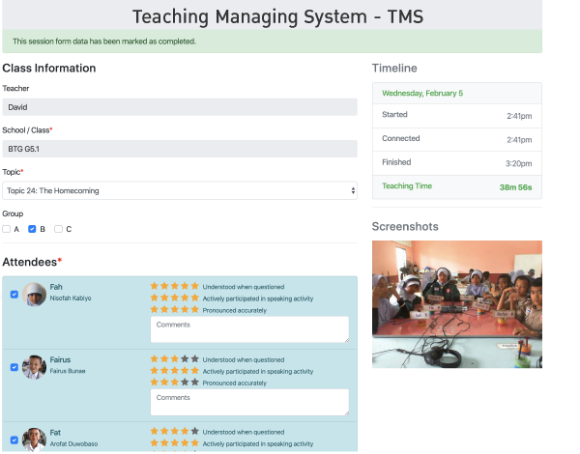This screenshot has width=580, height=454.
Task: Click the Wednesday, February 5 timeline header
Action: tap(457, 93)
